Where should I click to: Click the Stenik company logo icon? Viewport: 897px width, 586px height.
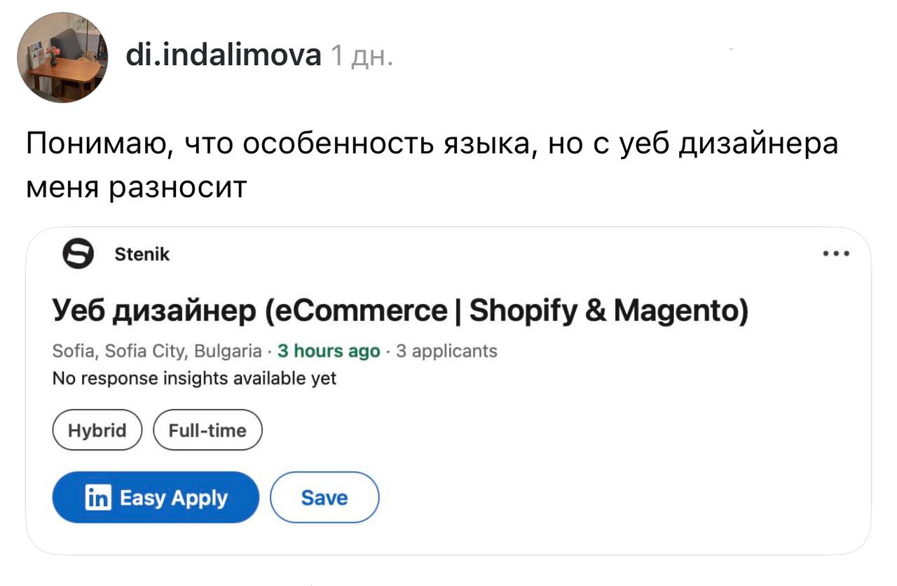(78, 255)
